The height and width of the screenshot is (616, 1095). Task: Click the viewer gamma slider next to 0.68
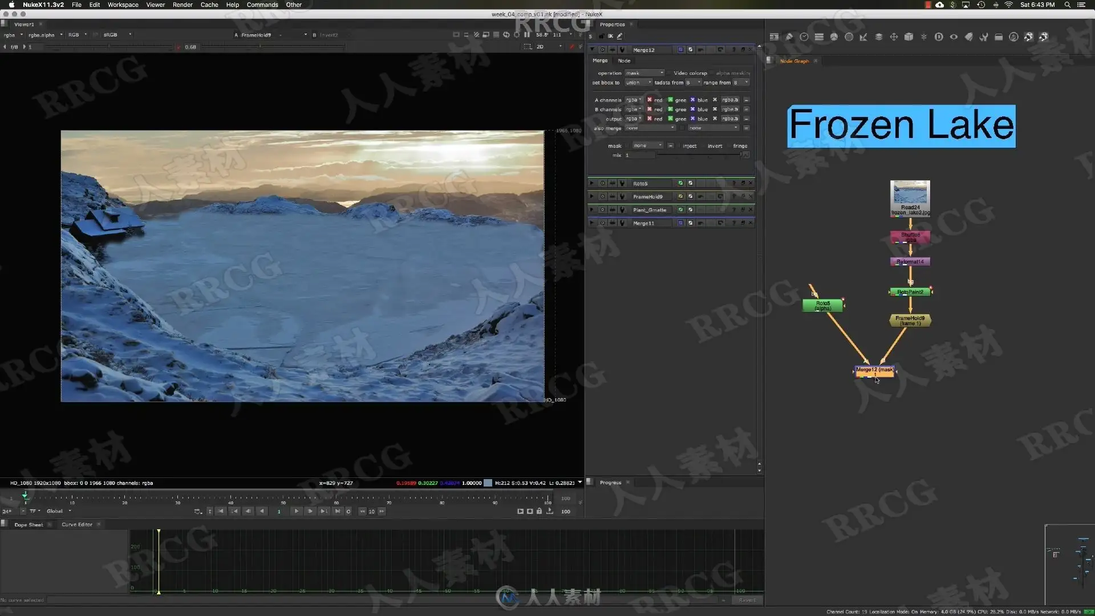click(274, 47)
